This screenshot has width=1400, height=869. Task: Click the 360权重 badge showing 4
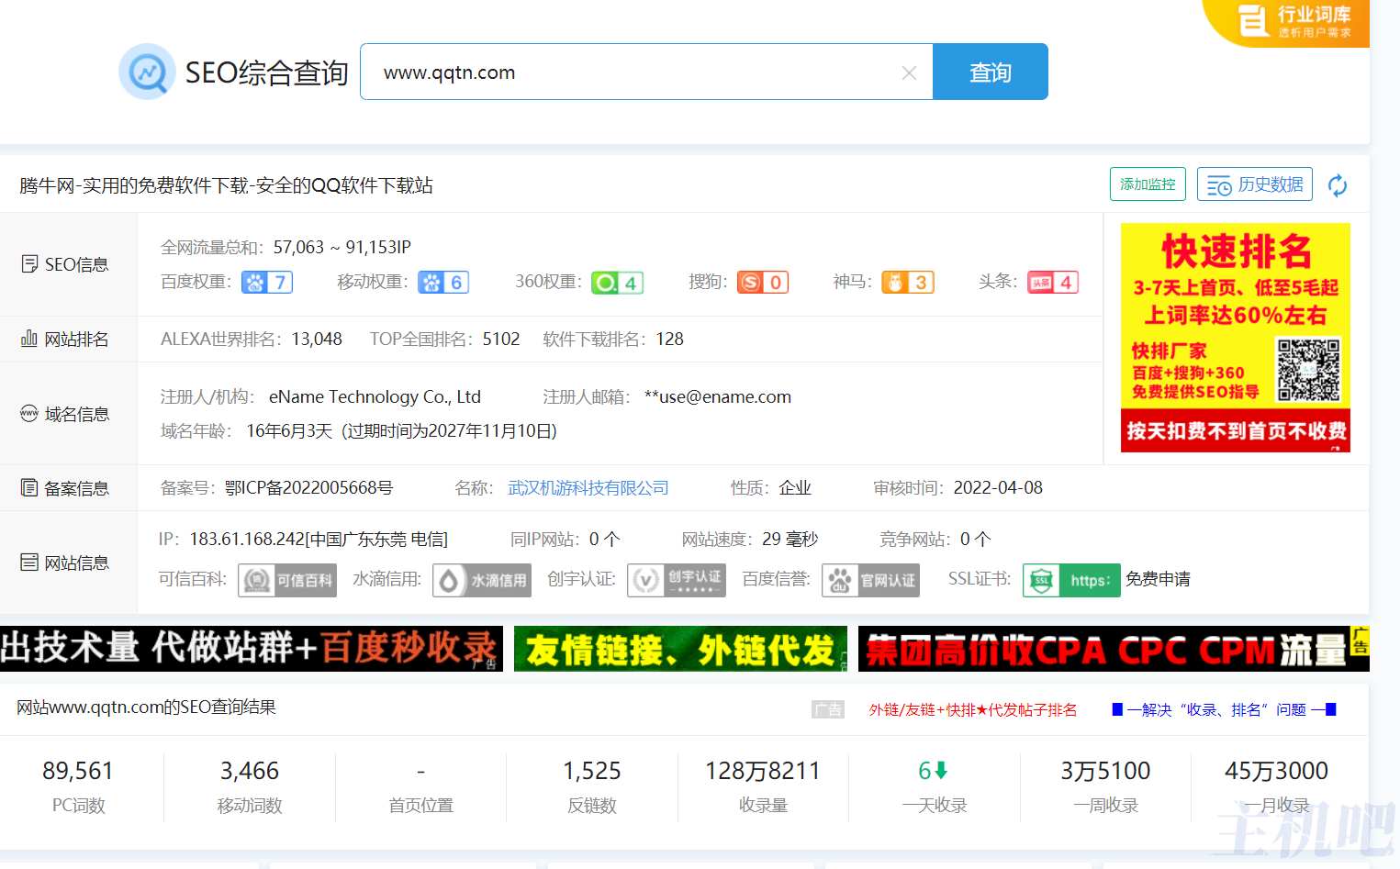[617, 283]
